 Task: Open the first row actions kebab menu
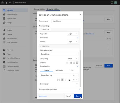(108, 43)
